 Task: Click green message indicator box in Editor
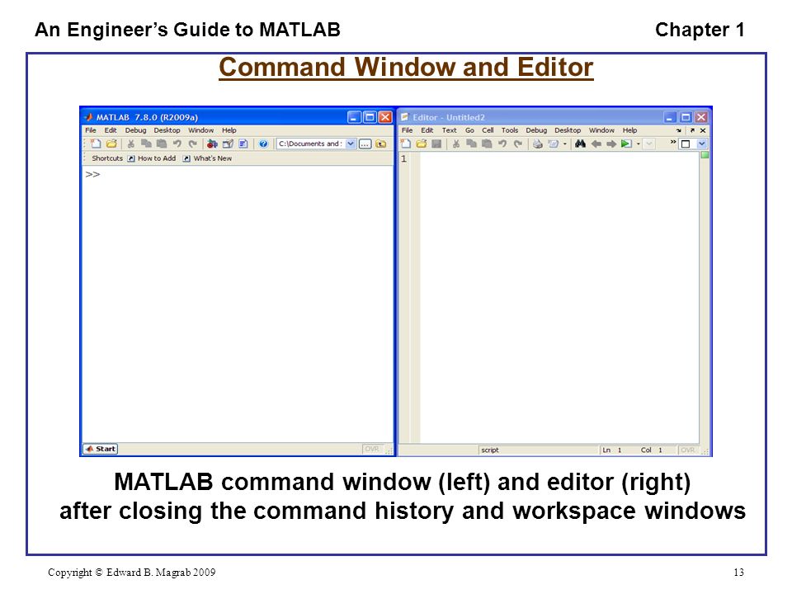tap(705, 155)
